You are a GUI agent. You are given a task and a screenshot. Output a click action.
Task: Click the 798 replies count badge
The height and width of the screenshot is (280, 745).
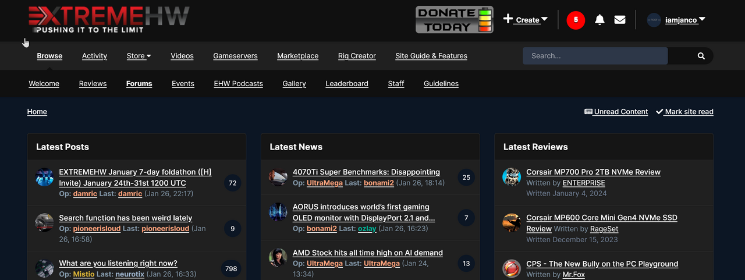(231, 268)
